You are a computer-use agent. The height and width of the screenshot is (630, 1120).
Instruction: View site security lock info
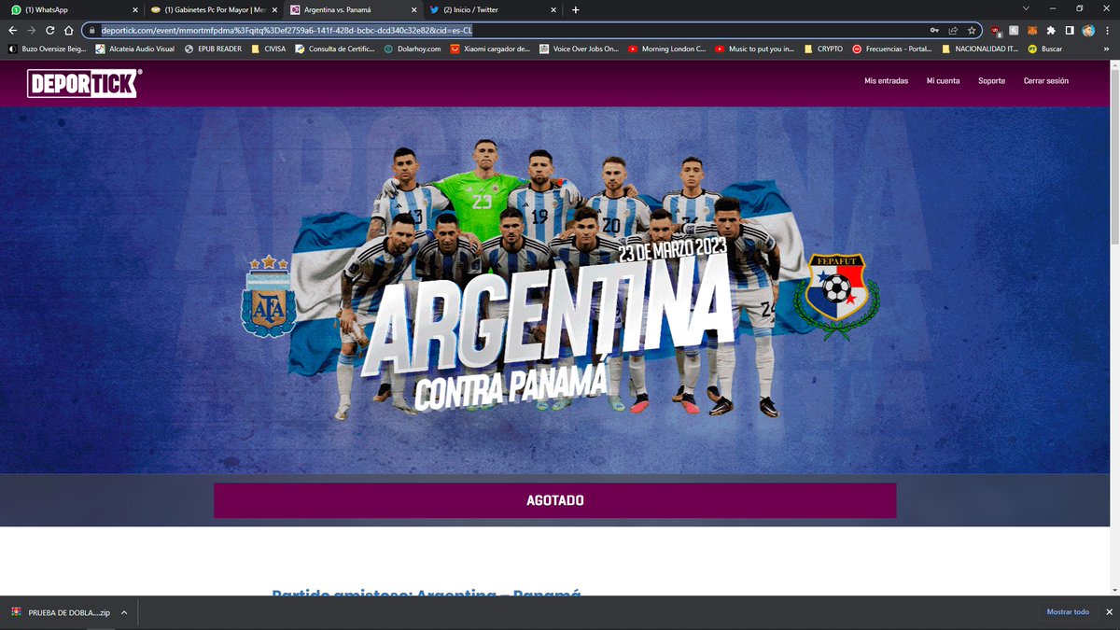tap(92, 30)
